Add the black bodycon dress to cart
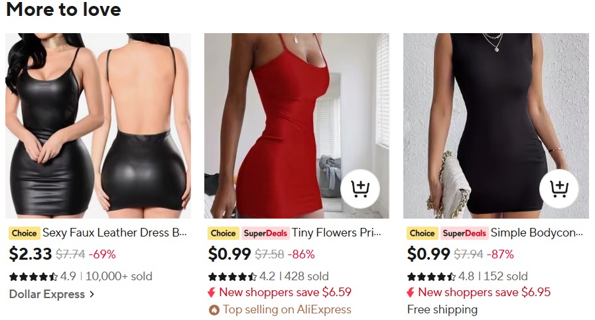 559,188
